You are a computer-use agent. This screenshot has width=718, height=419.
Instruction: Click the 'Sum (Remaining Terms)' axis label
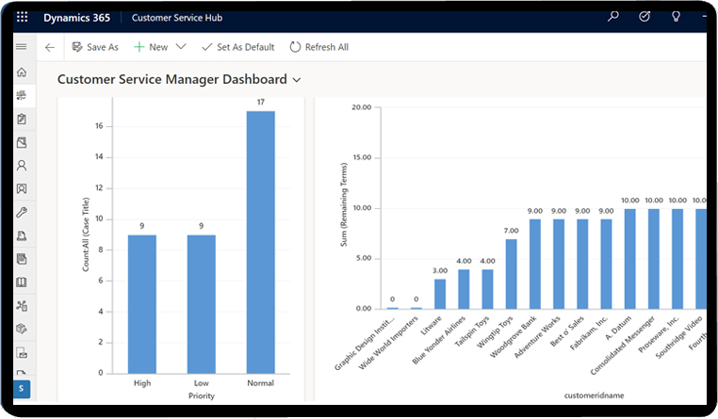[x=343, y=204]
